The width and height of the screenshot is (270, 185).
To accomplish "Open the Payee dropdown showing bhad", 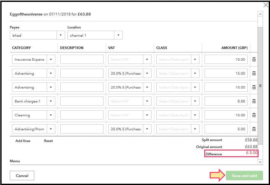I will coord(61,35).
